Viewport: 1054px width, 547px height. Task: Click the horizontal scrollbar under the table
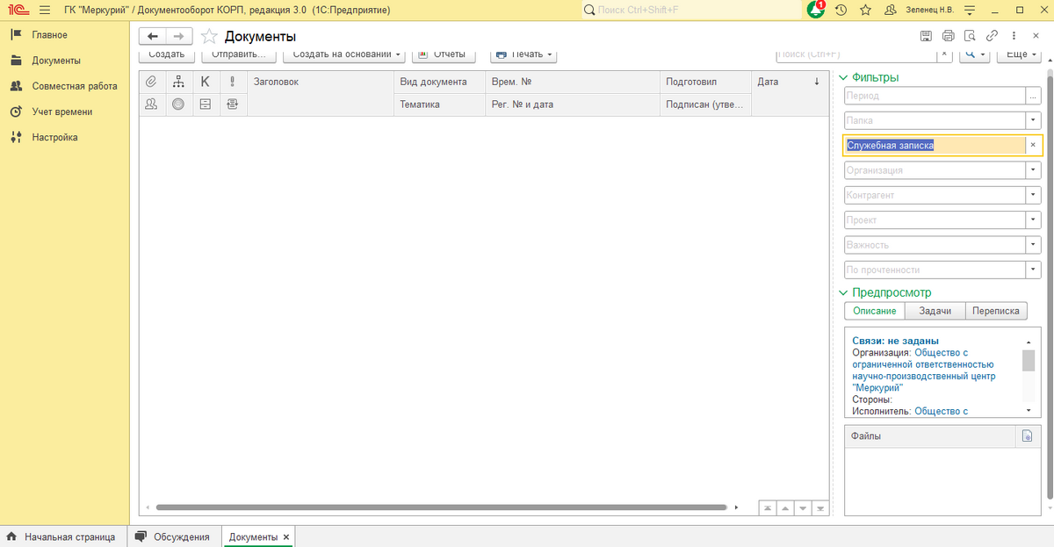439,507
